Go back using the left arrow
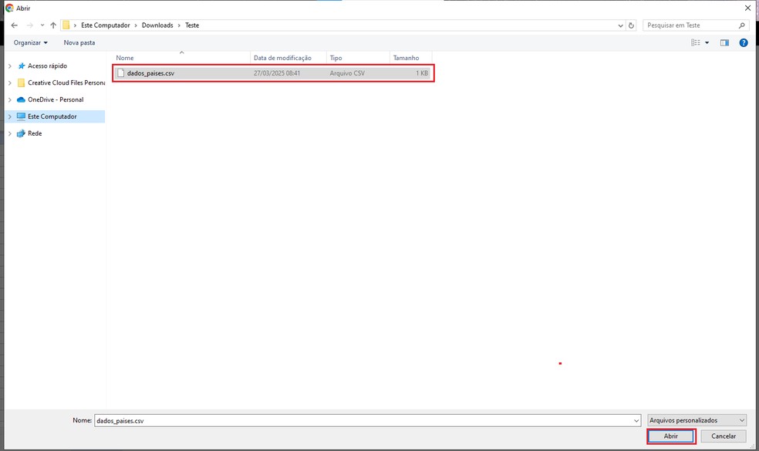Viewport: 759px width, 451px height. [15, 25]
